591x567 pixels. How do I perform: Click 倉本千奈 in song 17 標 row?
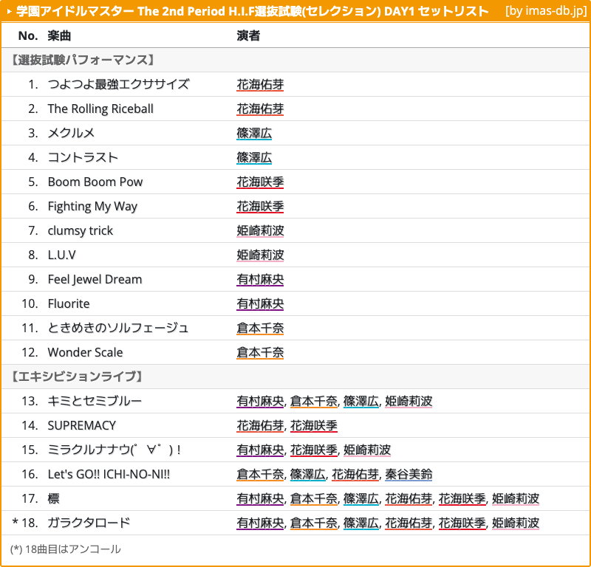coord(313,499)
